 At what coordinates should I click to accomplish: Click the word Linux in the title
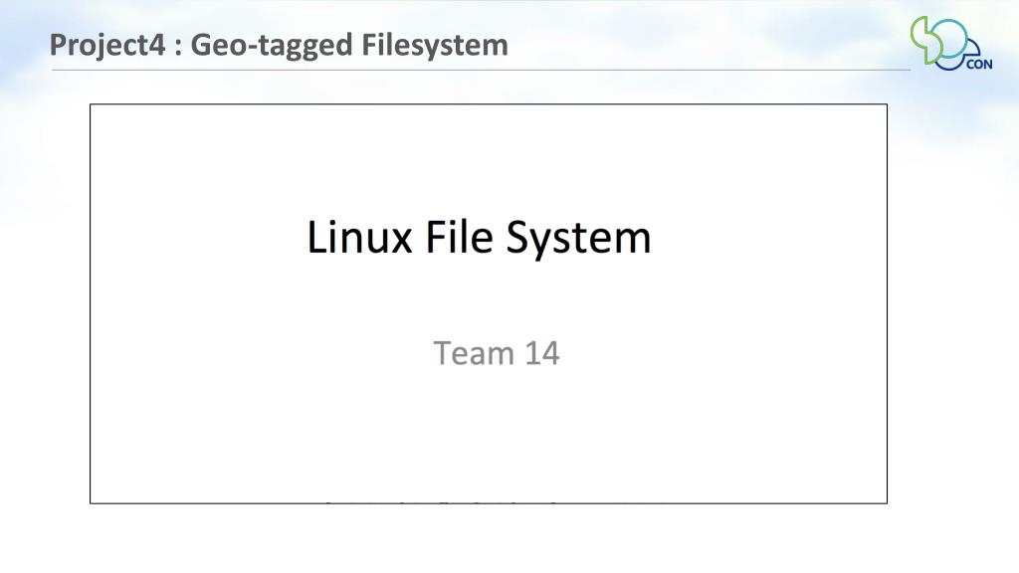tap(359, 237)
